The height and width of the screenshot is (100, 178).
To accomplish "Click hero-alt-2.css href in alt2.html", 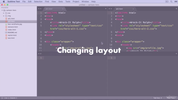I will point(139,29).
